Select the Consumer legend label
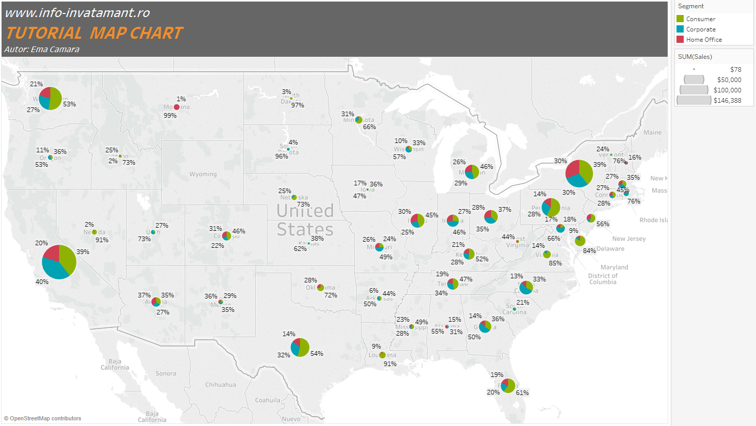The width and height of the screenshot is (756, 426). pos(701,19)
